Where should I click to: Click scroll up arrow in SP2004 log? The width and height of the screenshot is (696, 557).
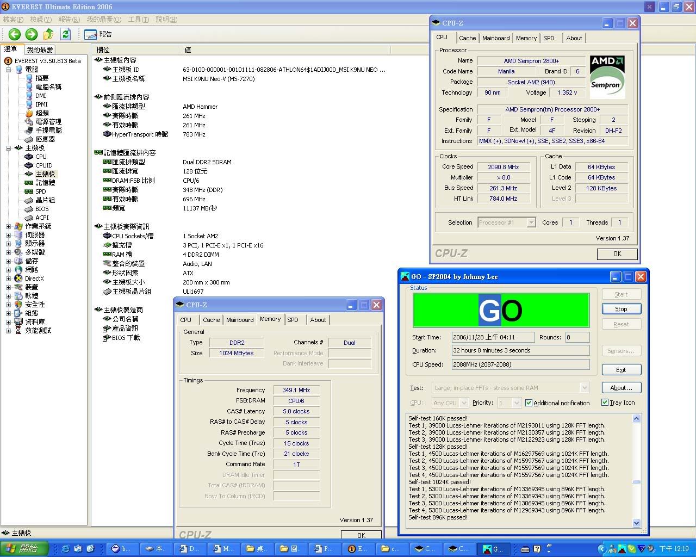[x=636, y=419]
